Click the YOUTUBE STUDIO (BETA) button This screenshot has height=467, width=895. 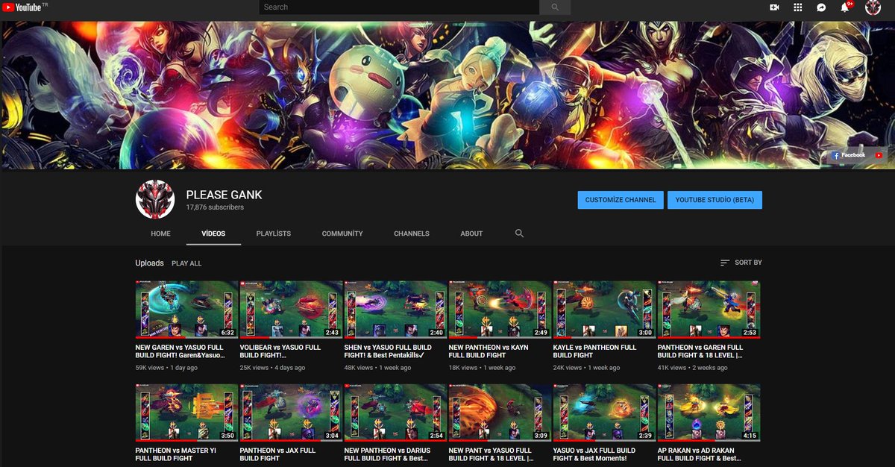pos(715,200)
